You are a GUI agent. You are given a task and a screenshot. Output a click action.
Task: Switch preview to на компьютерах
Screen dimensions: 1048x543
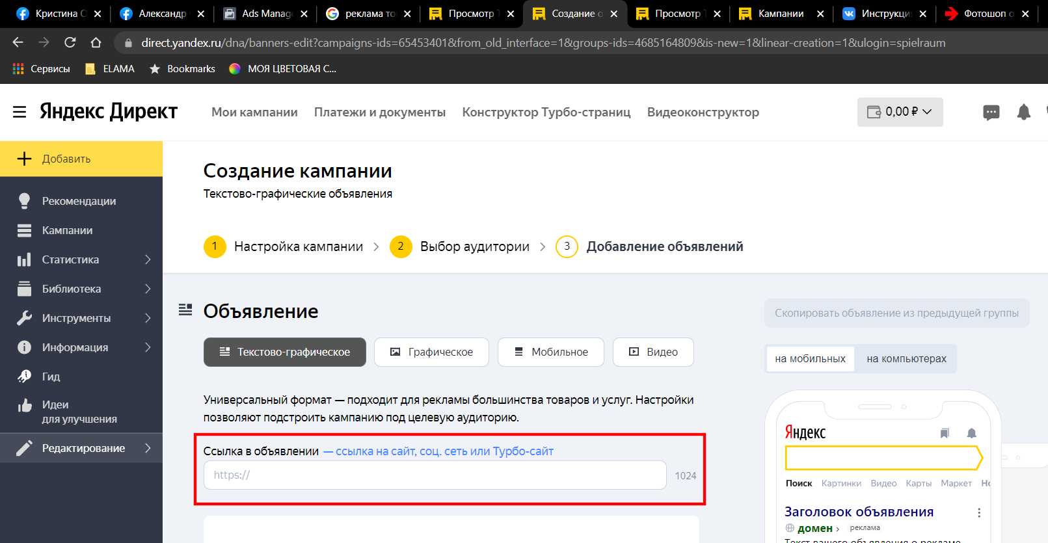(x=906, y=358)
